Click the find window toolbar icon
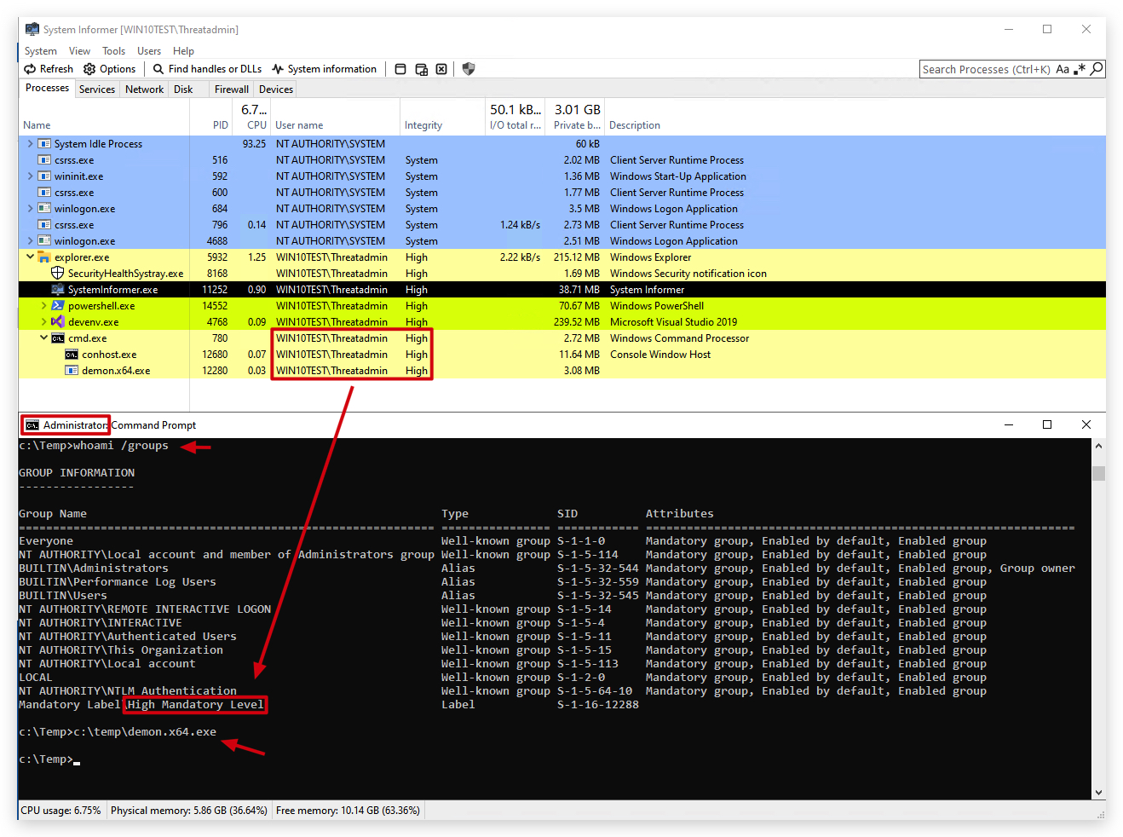This screenshot has width=1123, height=837. pyautogui.click(x=400, y=69)
